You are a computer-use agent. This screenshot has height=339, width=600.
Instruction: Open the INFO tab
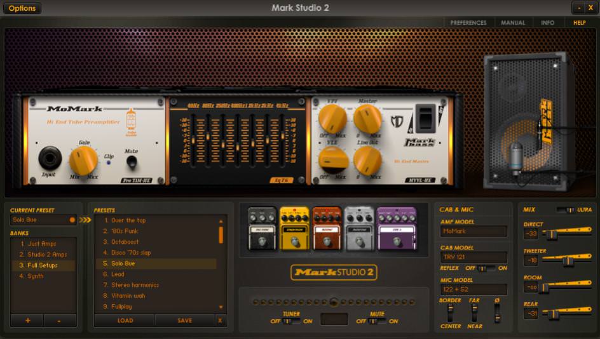point(548,23)
